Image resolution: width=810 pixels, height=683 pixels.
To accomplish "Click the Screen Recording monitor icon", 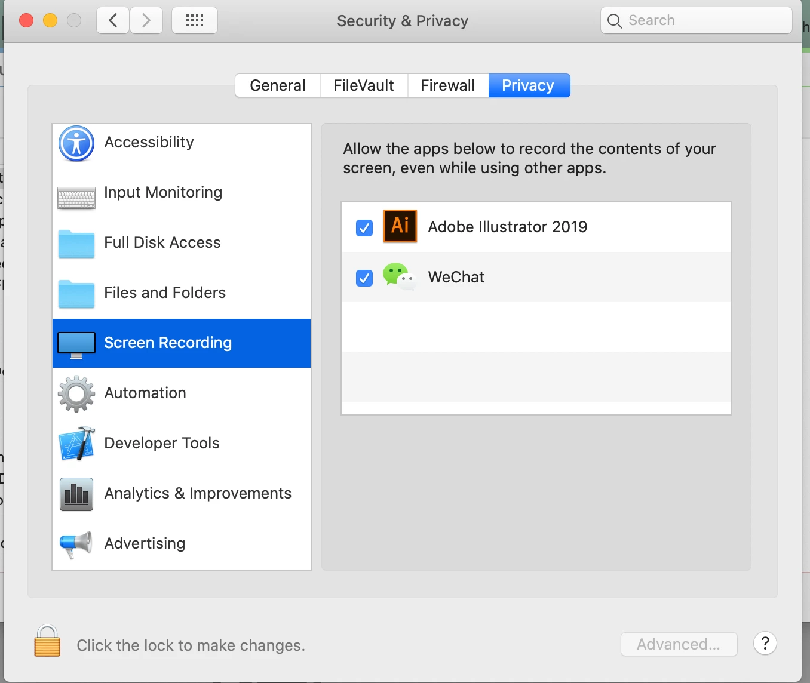I will pos(76,345).
